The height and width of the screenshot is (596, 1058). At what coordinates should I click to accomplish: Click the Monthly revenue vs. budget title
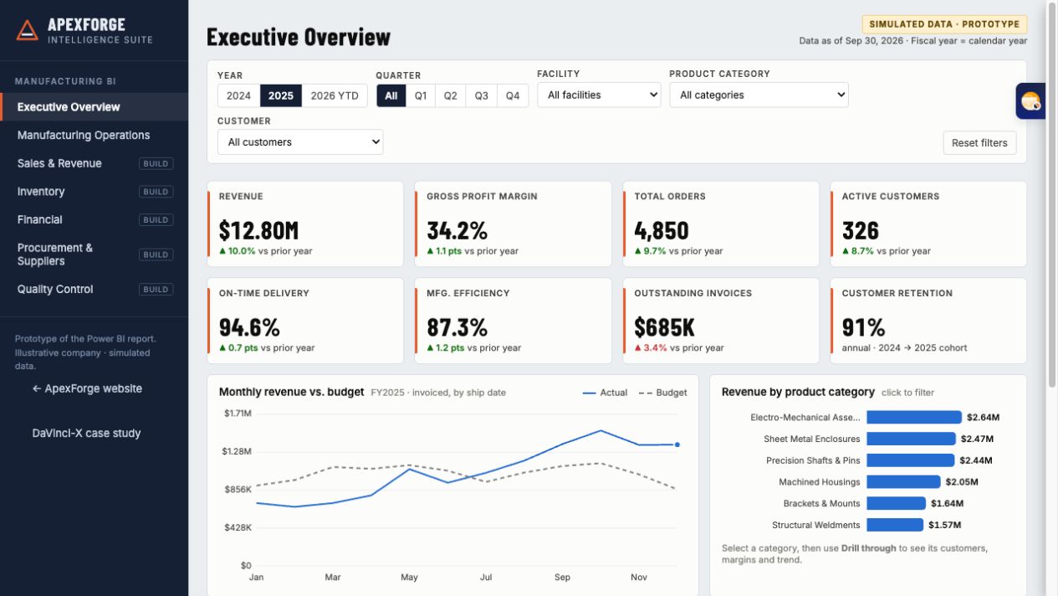coord(291,392)
